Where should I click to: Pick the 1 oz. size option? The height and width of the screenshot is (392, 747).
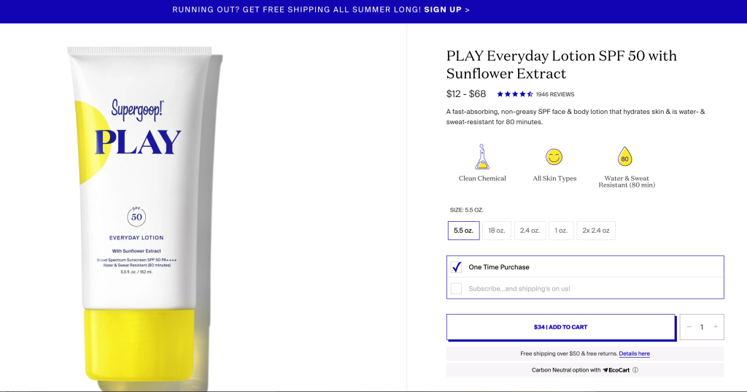(x=561, y=231)
